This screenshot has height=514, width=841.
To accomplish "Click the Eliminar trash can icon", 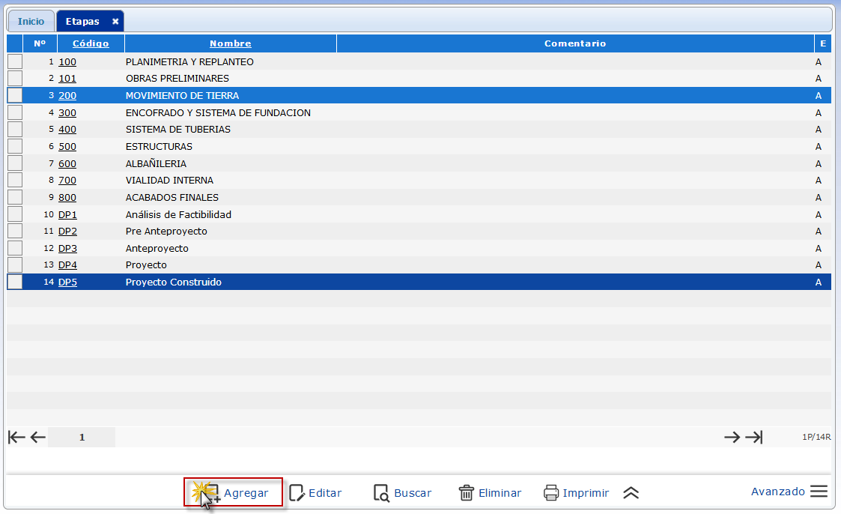I will (466, 492).
